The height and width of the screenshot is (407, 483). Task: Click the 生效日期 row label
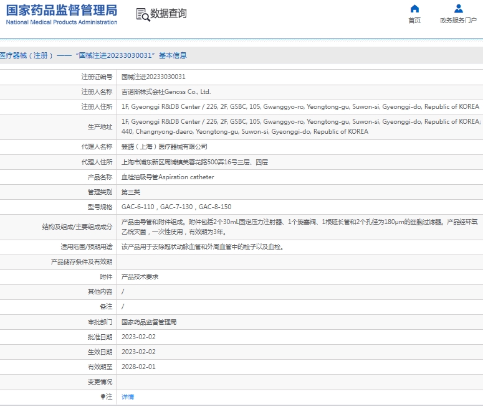click(100, 352)
